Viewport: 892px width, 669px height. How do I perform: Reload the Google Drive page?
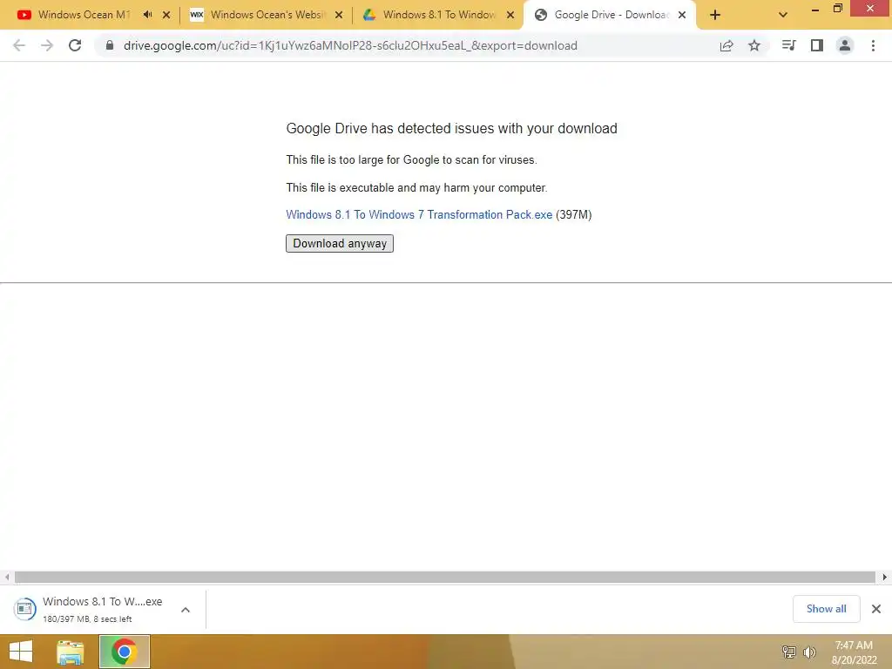[75, 45]
